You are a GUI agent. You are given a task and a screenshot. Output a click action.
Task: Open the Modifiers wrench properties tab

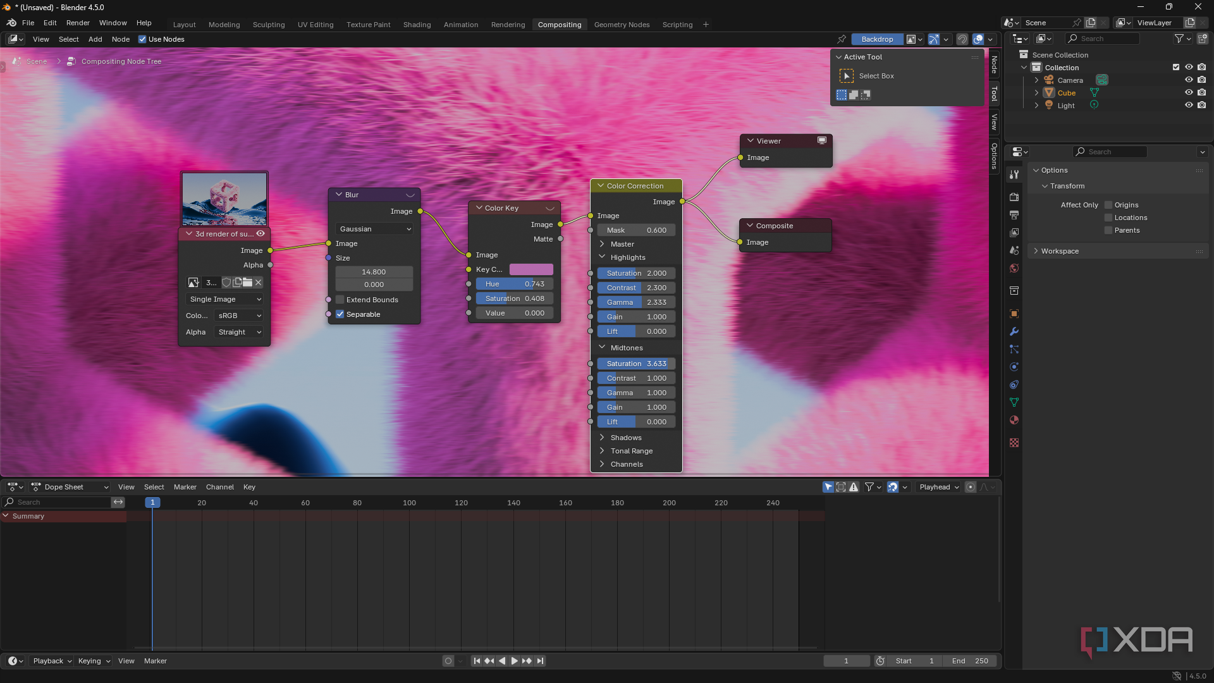click(1014, 331)
